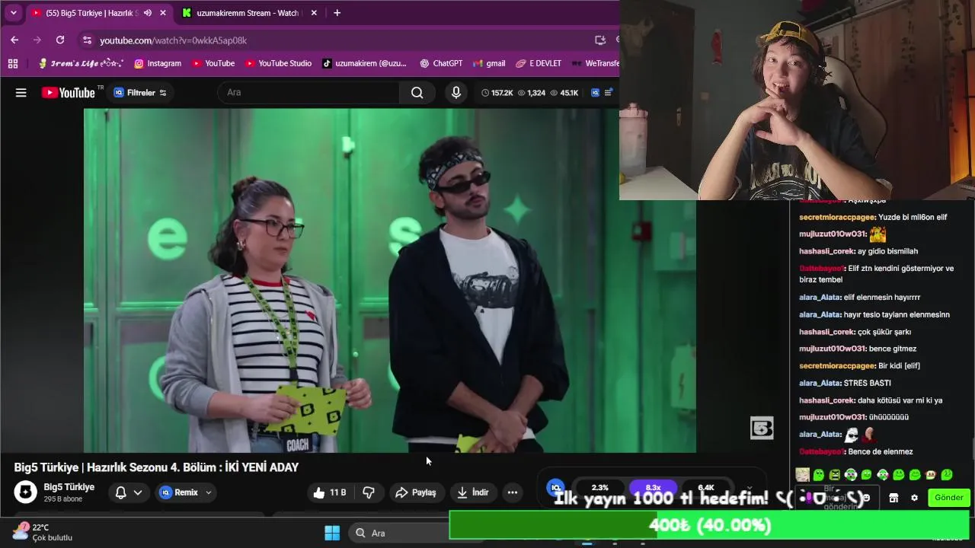Image resolution: width=975 pixels, height=548 pixels.
Task: Open the ChatGPT bookmark
Action: tap(441, 64)
